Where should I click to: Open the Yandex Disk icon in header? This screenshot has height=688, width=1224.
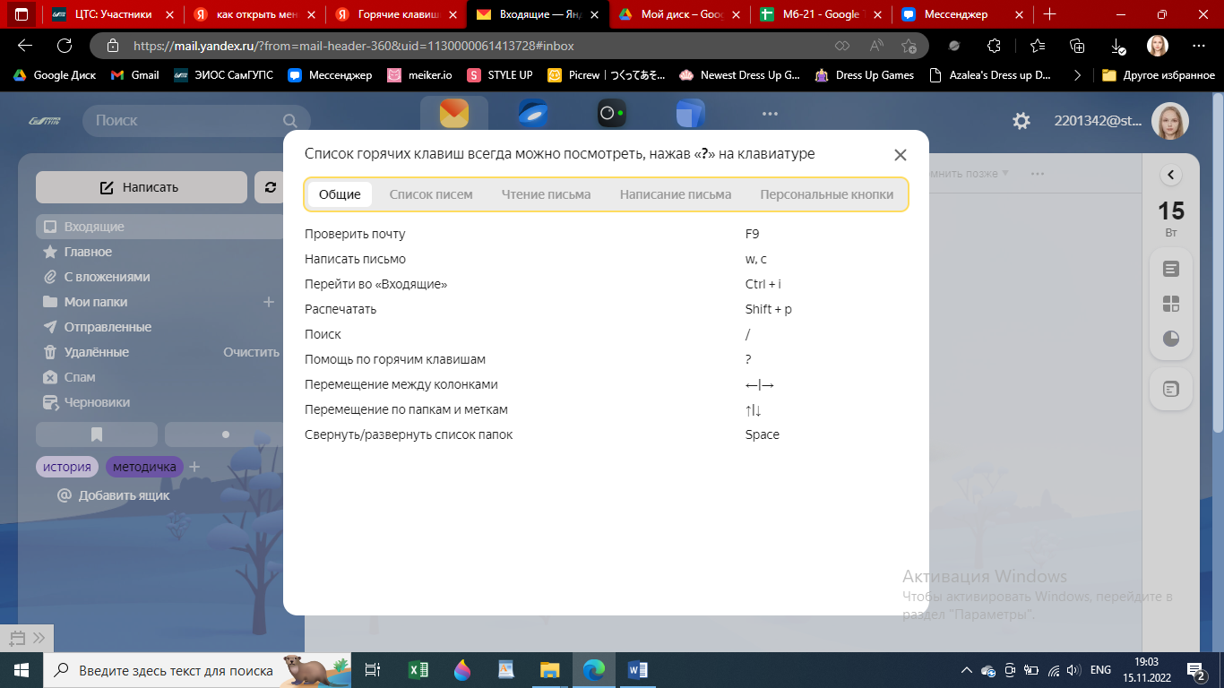click(533, 114)
